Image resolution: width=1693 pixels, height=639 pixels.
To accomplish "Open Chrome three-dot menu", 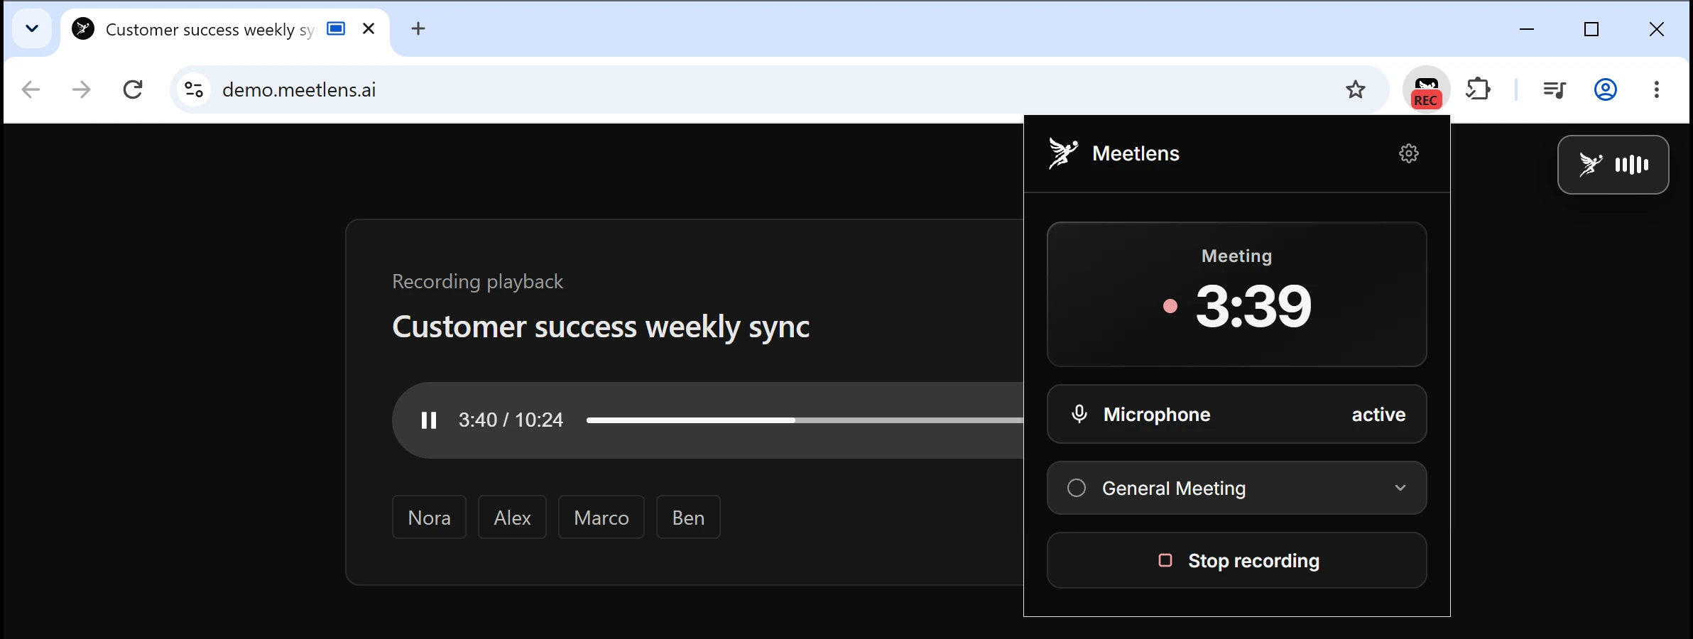I will (1657, 89).
